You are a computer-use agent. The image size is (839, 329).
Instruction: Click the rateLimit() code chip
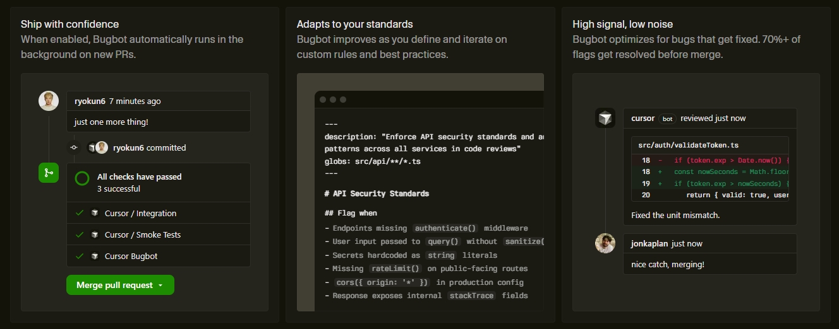(396, 268)
